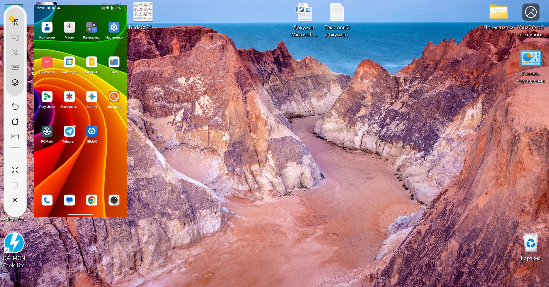Open the Заметки Google Keep app
The image size is (549, 287).
click(x=92, y=62)
